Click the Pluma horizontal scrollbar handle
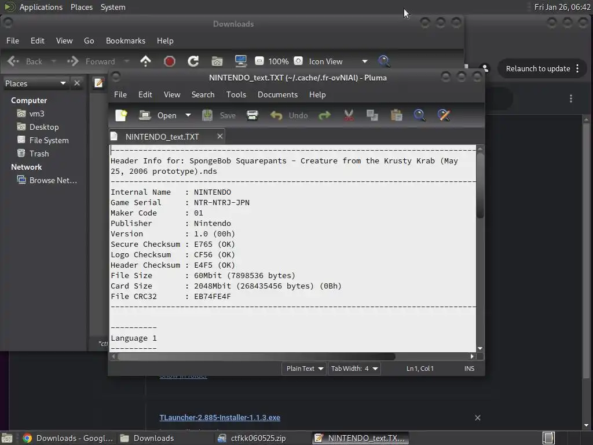 (x=257, y=356)
